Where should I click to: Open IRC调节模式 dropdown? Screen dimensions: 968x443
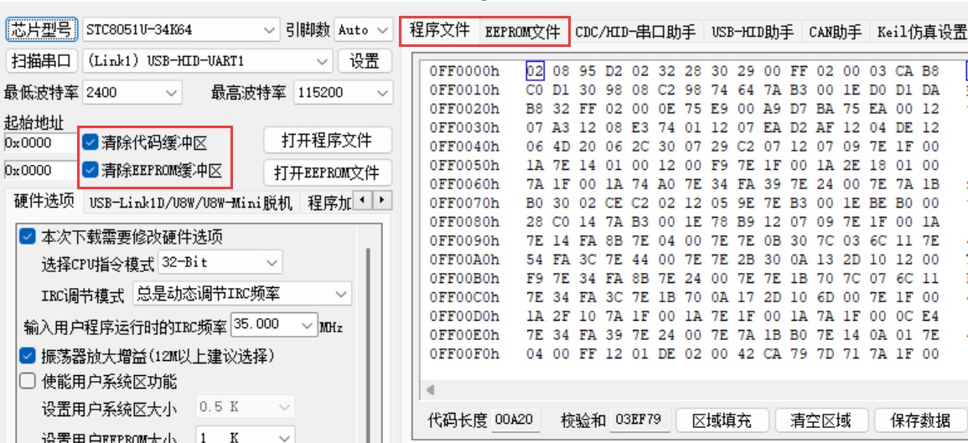[242, 294]
